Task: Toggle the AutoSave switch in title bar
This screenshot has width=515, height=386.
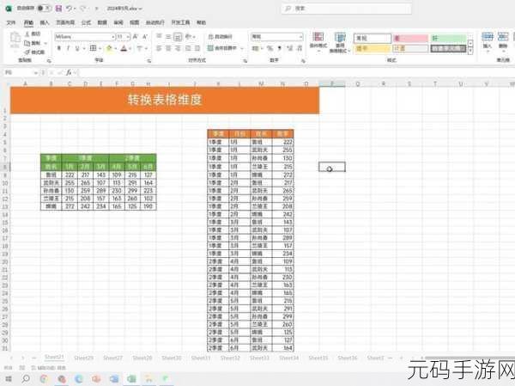Action: click(x=44, y=9)
